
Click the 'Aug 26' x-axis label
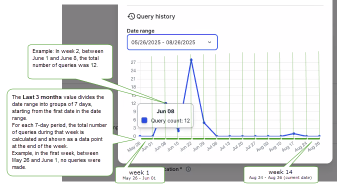314,147
